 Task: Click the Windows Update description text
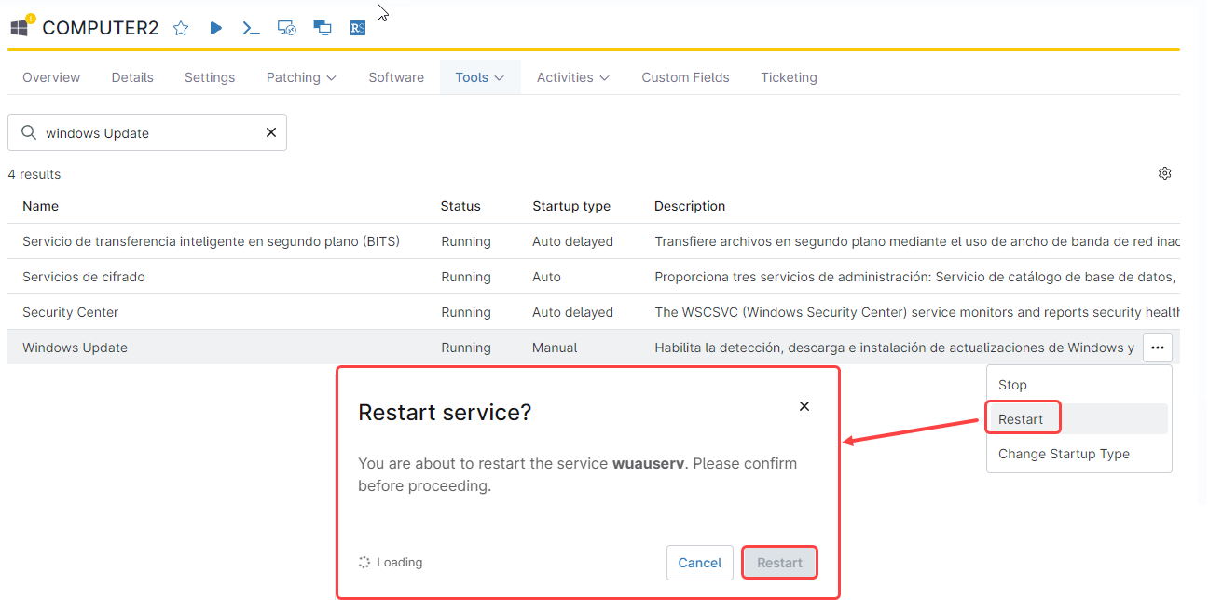click(895, 348)
